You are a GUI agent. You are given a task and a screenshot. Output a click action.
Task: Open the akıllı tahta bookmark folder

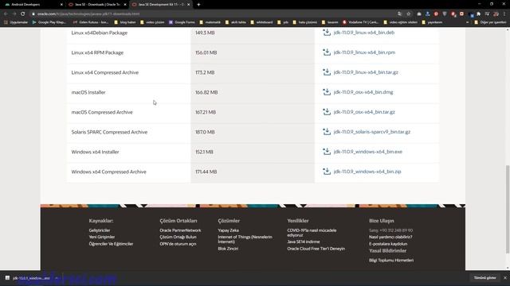[x=236, y=22]
